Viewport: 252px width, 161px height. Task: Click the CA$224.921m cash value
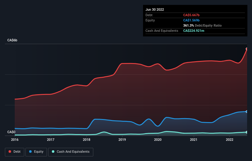pyautogui.click(x=194, y=31)
